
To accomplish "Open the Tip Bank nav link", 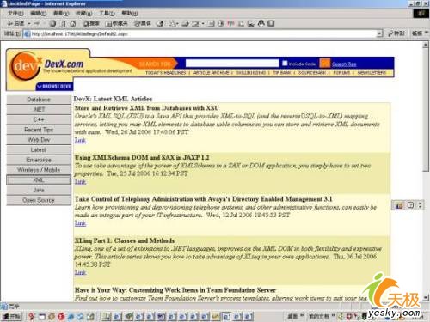I will (x=282, y=73).
